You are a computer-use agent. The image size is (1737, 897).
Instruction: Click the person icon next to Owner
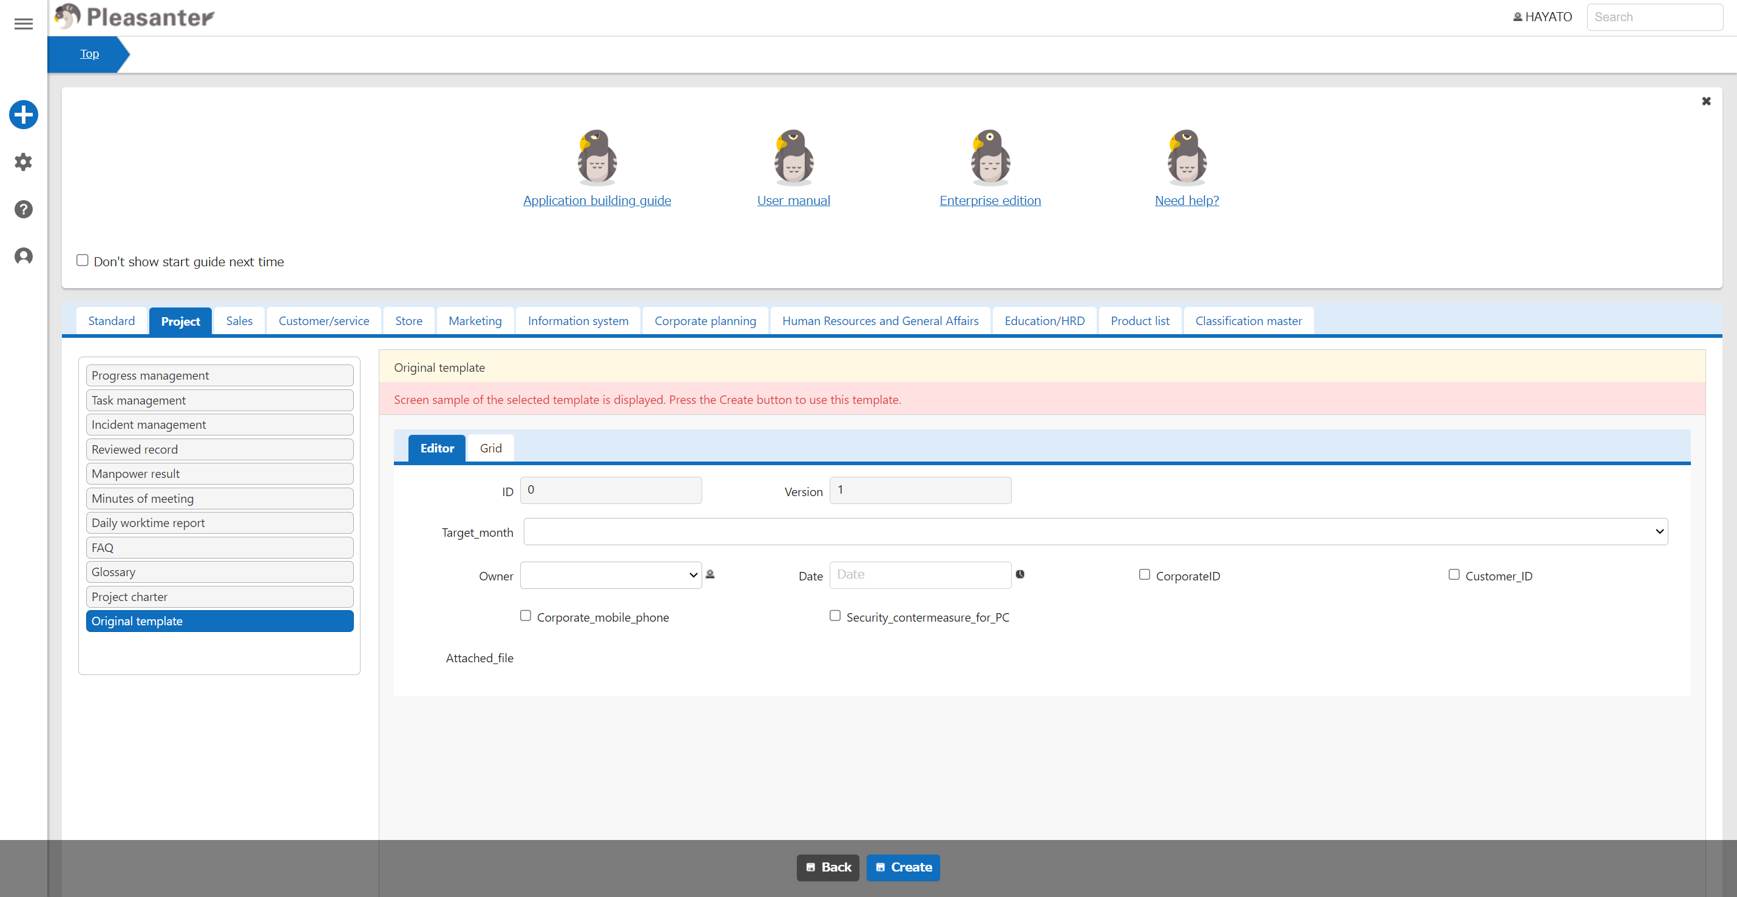710,574
